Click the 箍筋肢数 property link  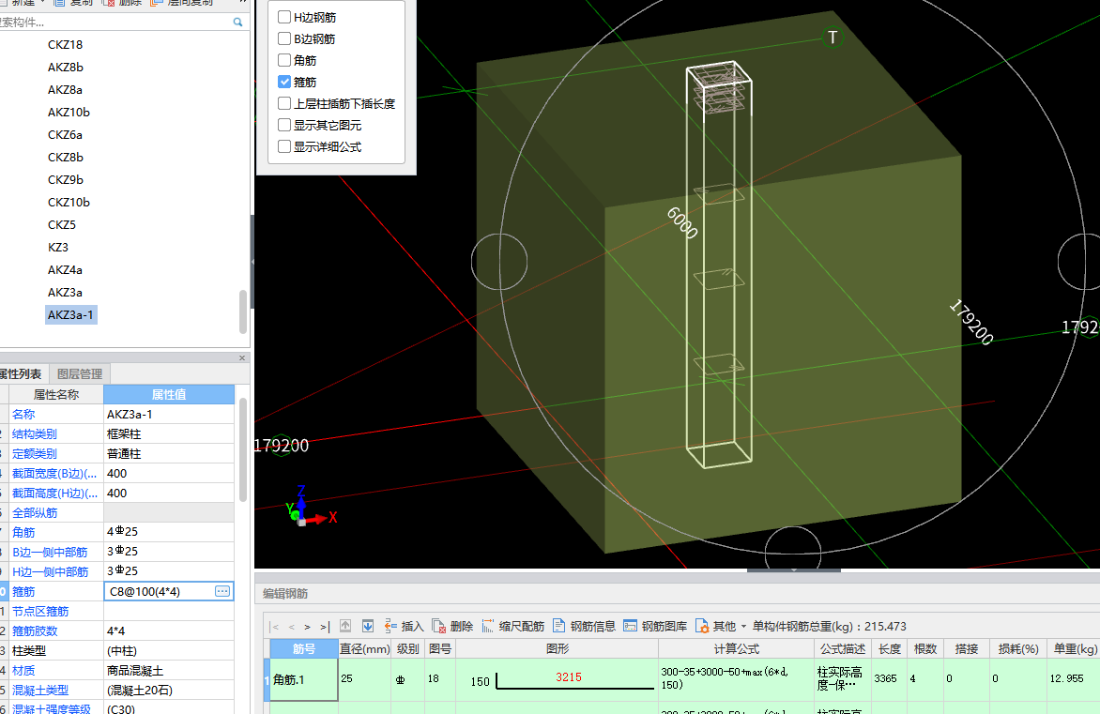tap(35, 631)
